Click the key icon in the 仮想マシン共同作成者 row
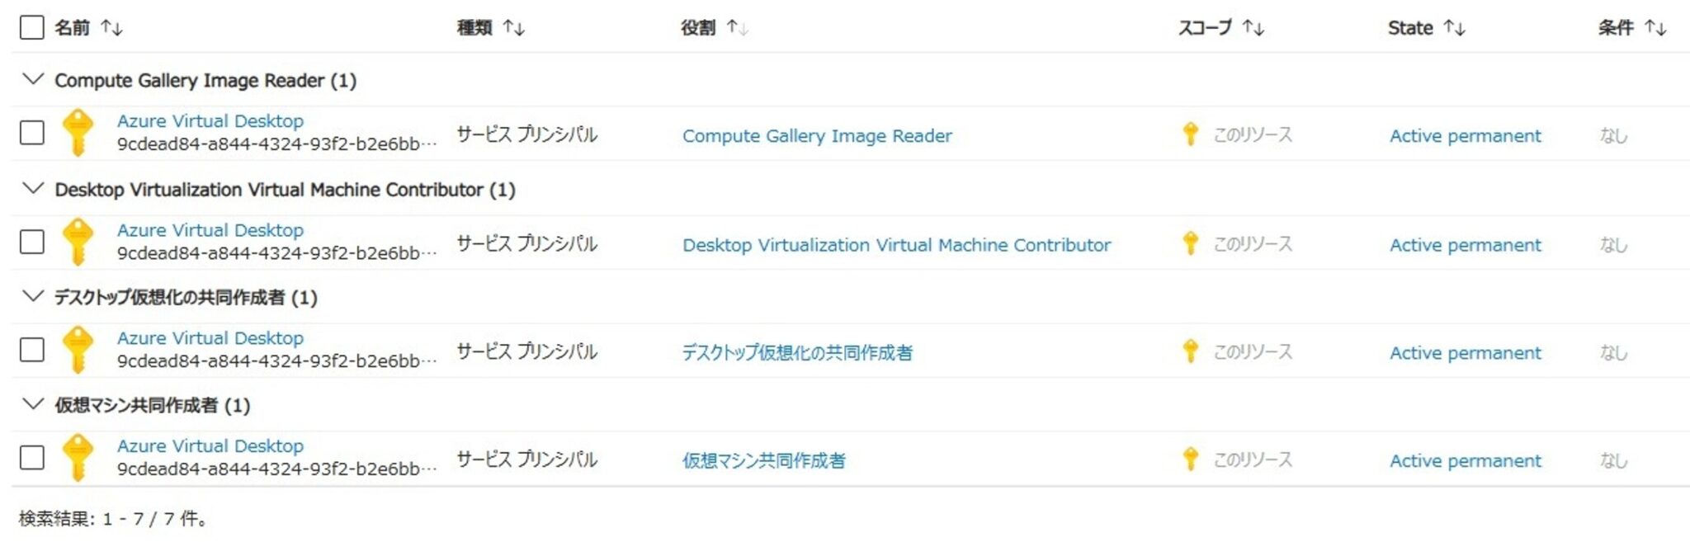 pos(78,457)
